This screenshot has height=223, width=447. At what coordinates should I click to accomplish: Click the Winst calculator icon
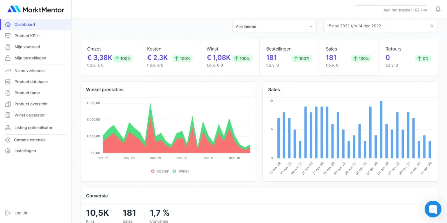coord(8,115)
